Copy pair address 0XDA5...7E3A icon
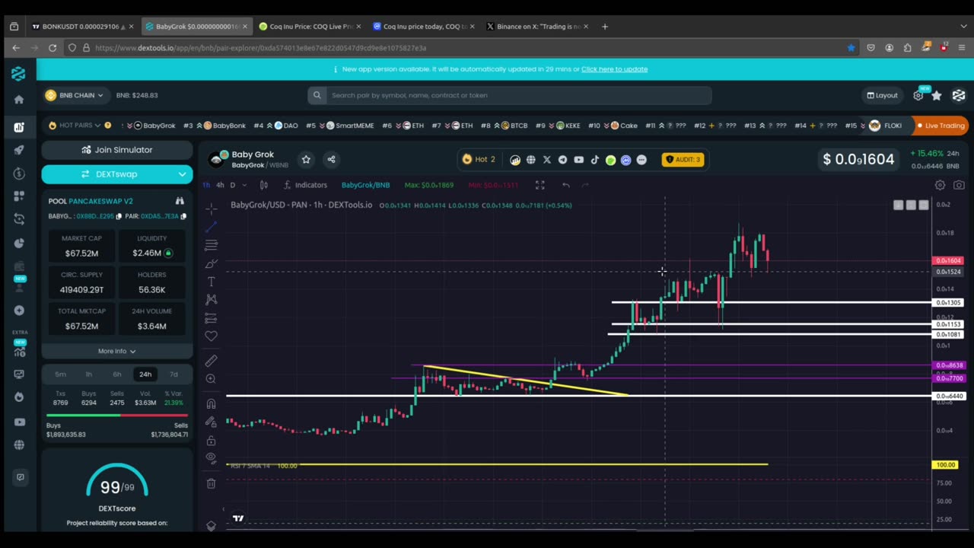The width and height of the screenshot is (974, 548). (183, 216)
